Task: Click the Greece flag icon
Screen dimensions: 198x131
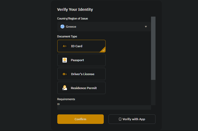Action: (62, 26)
